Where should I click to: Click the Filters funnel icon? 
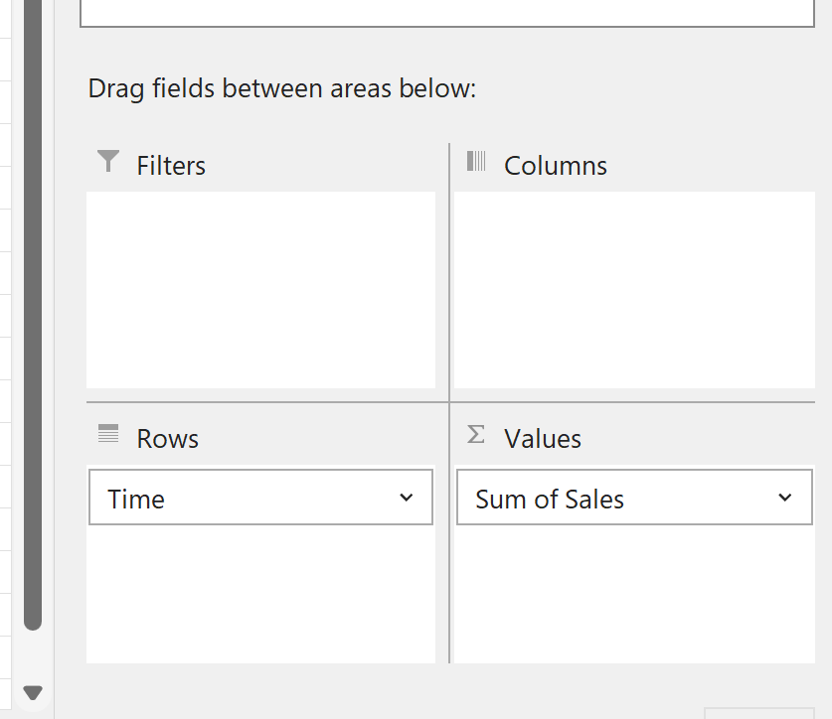point(108,161)
